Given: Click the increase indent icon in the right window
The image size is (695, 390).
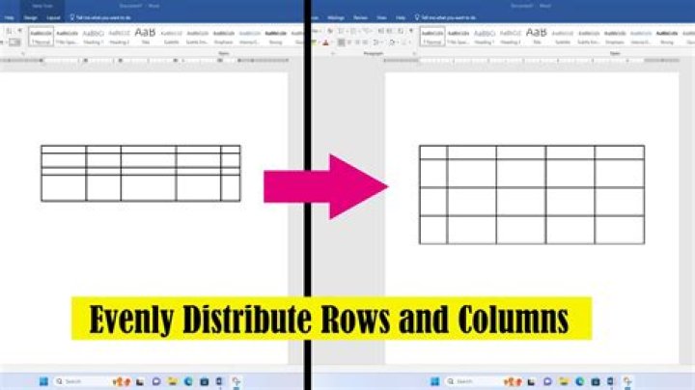Looking at the screenshot, I should (390, 31).
